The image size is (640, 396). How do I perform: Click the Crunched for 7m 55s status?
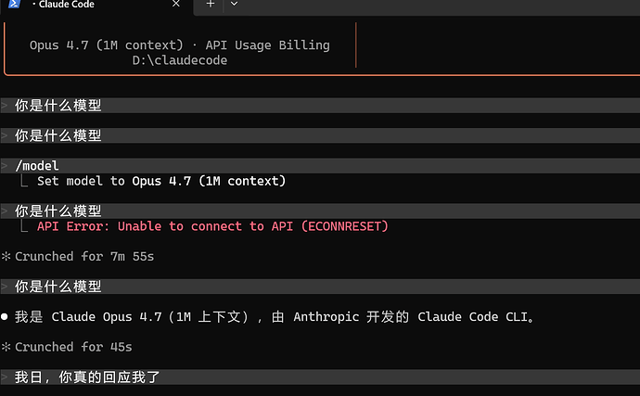(x=84, y=256)
